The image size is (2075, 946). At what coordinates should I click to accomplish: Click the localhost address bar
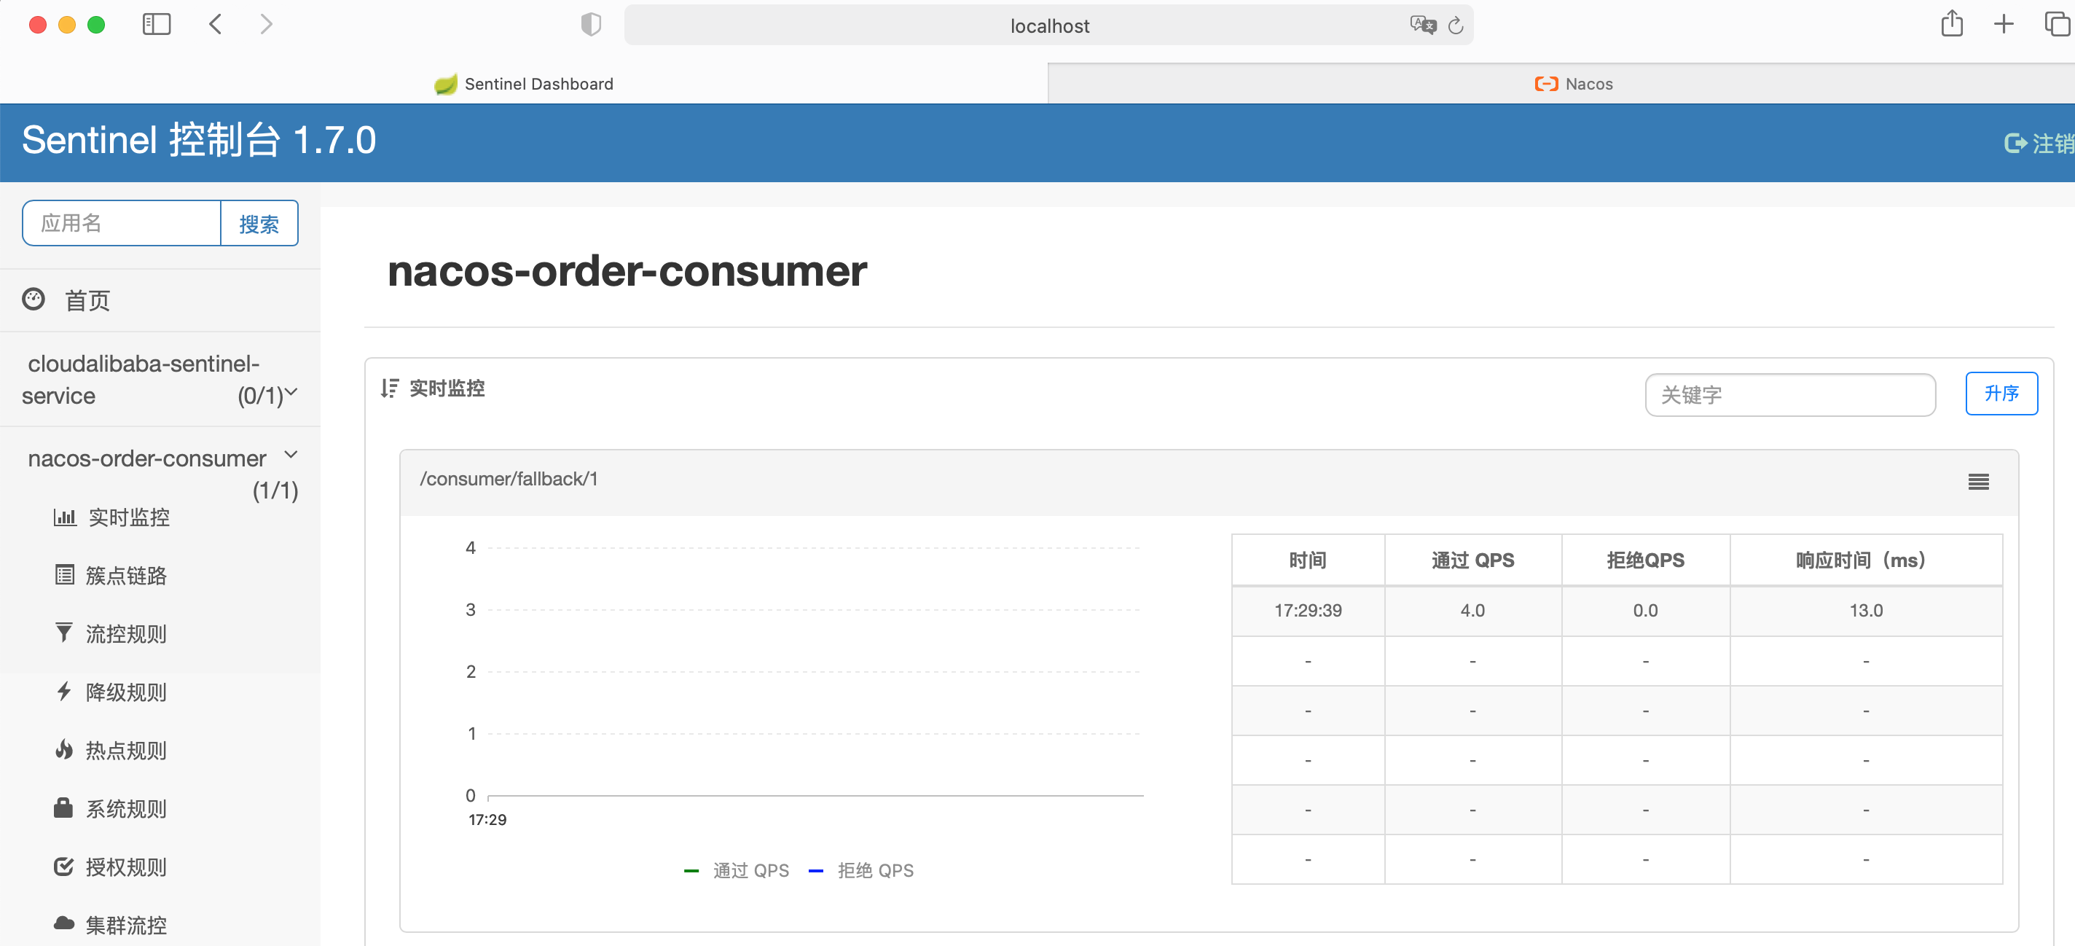coord(1048,26)
